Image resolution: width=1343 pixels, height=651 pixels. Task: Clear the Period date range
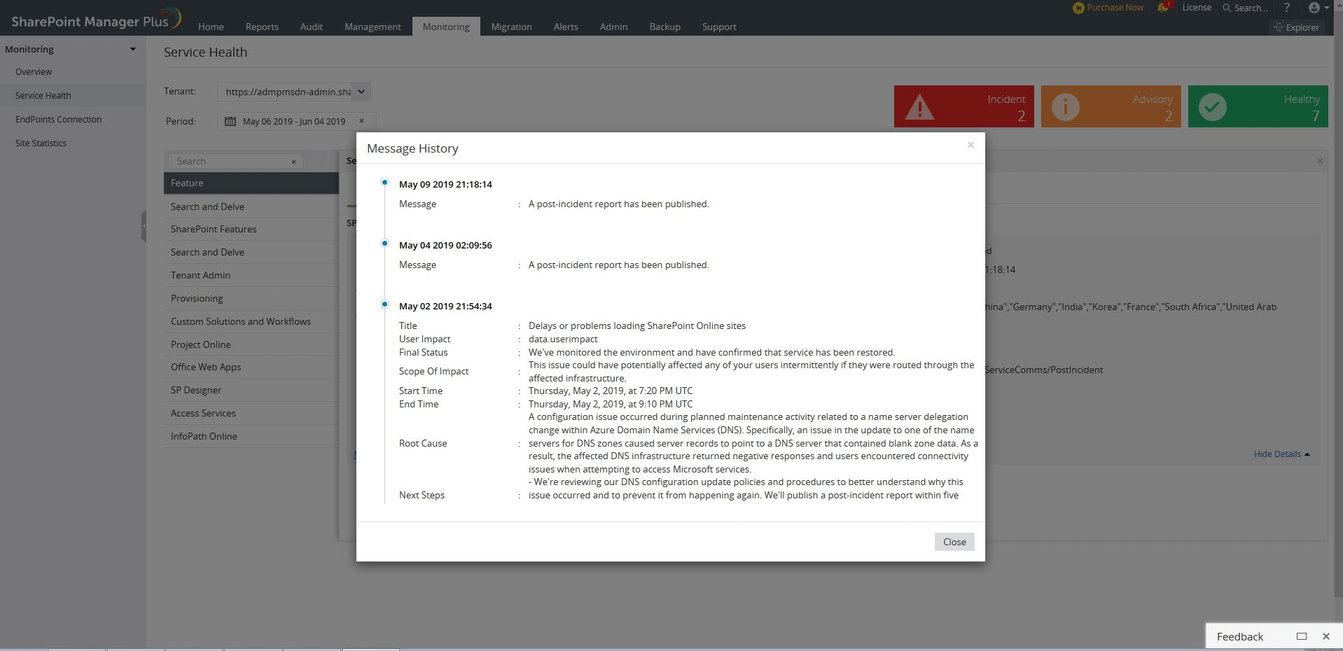(x=361, y=121)
